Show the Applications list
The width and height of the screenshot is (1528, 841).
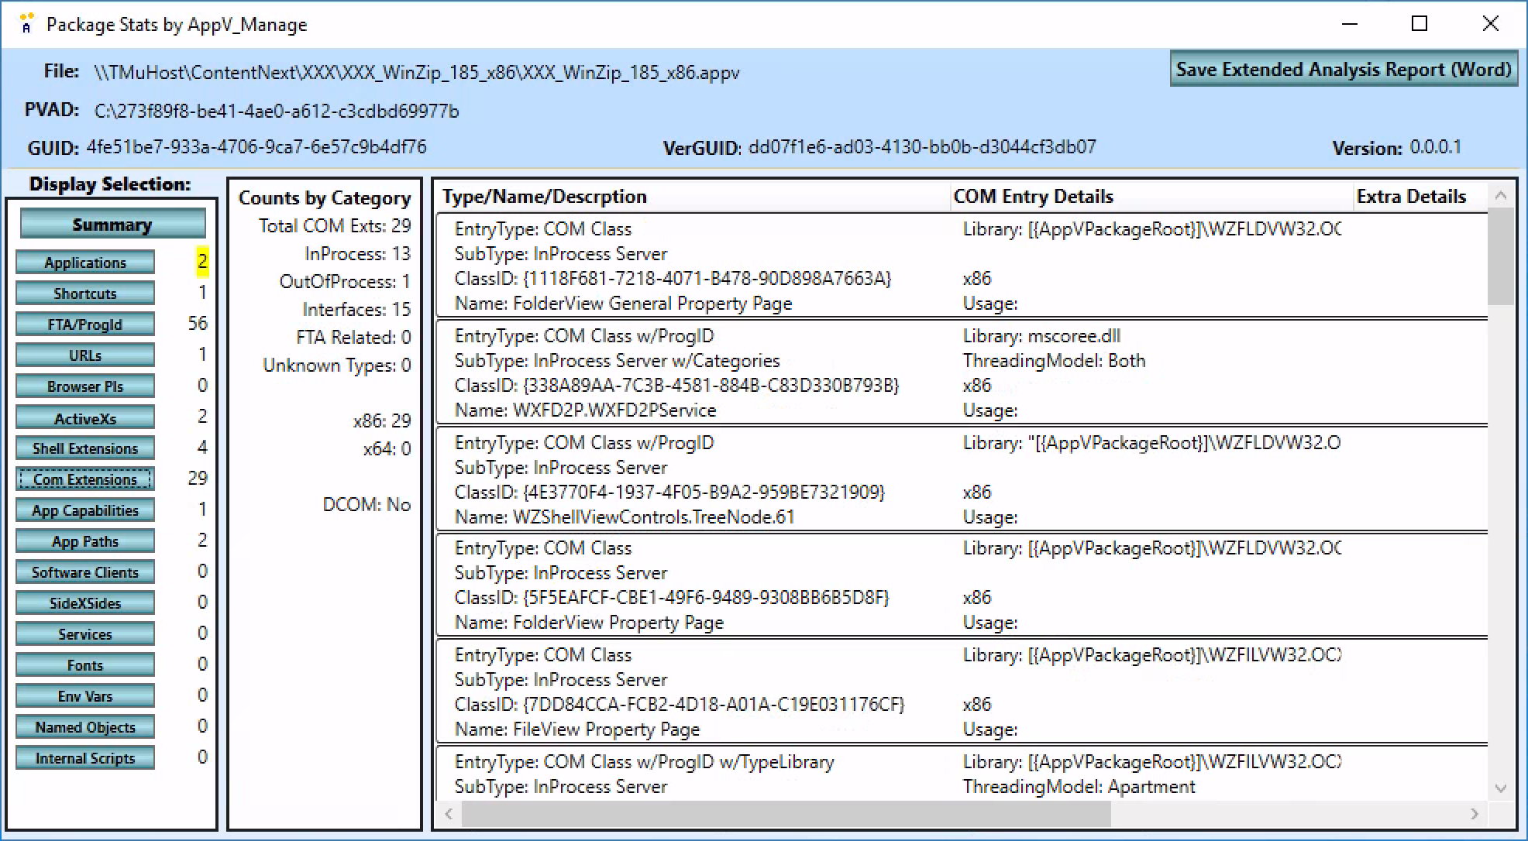coord(85,263)
